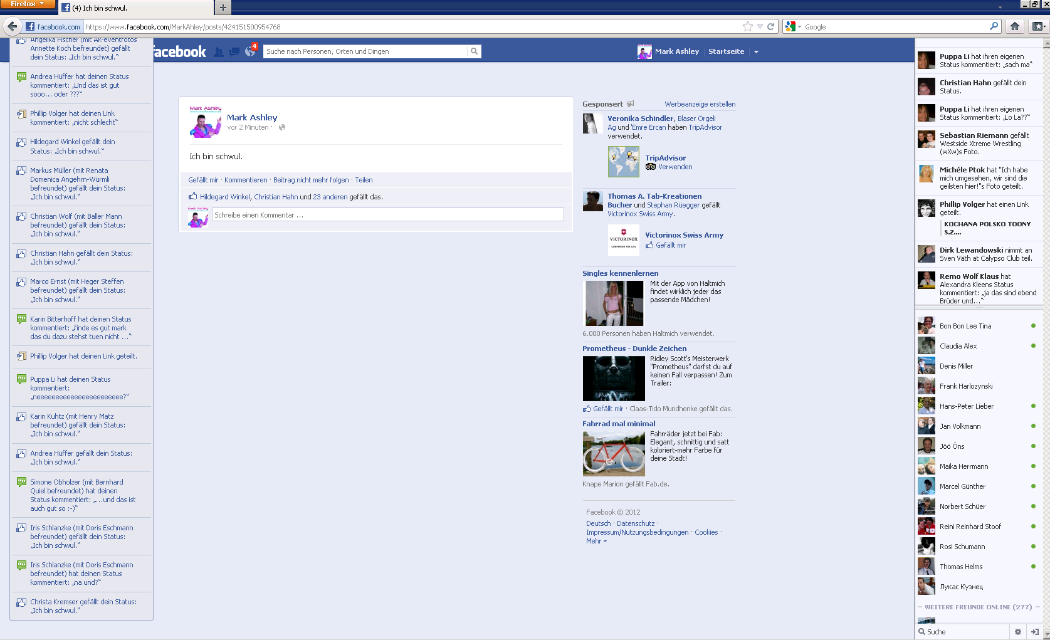Viewport: 1050px width, 640px height.
Task: Click 'Beitrag nicht mehr folgen'
Action: pos(311,180)
